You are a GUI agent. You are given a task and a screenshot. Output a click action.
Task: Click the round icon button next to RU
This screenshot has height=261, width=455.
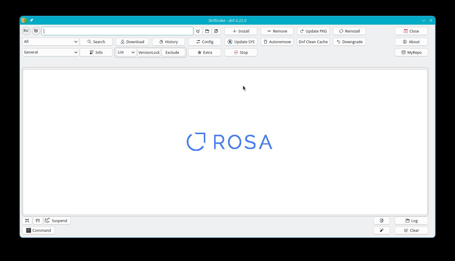36,31
